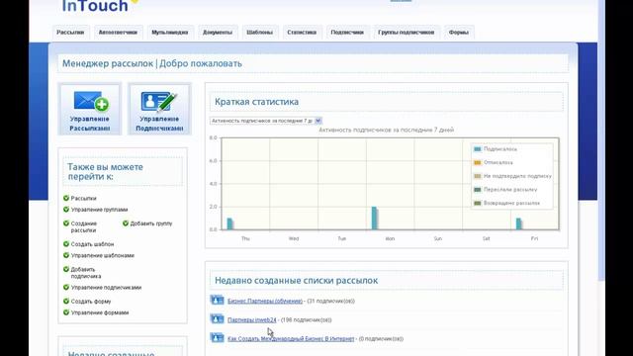Go to Рассылки in the sidebar
Screen dimensions: 633x356
coord(83,198)
